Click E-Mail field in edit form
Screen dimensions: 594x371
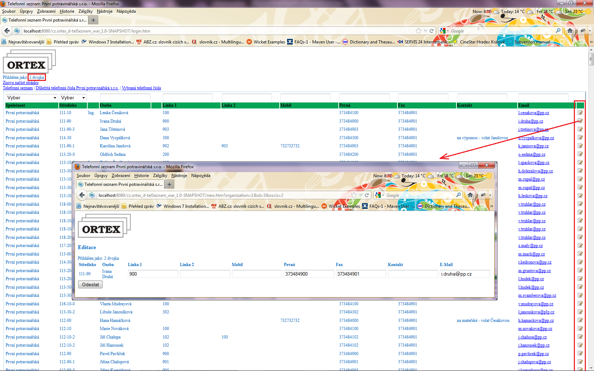coord(465,274)
